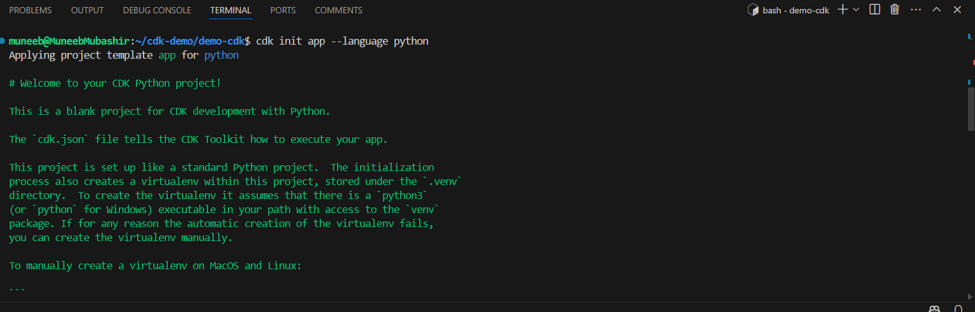Screen dimensions: 975x312
Task: Open the COMMENTS tab
Action: point(338,10)
